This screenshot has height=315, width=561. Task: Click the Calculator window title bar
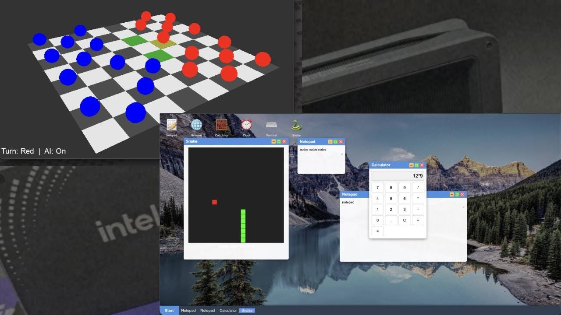coord(398,165)
